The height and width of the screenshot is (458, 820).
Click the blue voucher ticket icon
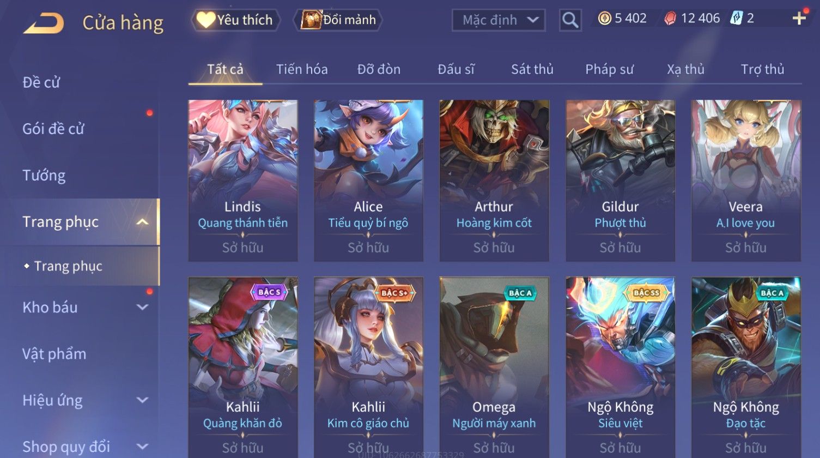[x=736, y=19]
